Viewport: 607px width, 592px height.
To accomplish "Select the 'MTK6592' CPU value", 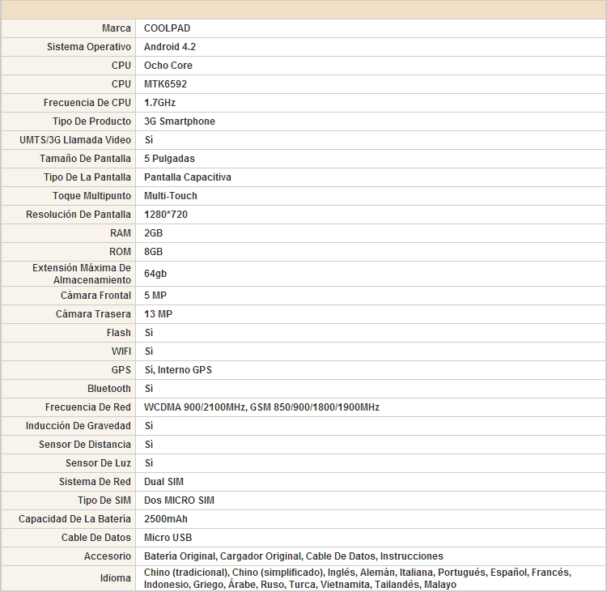I will [165, 84].
